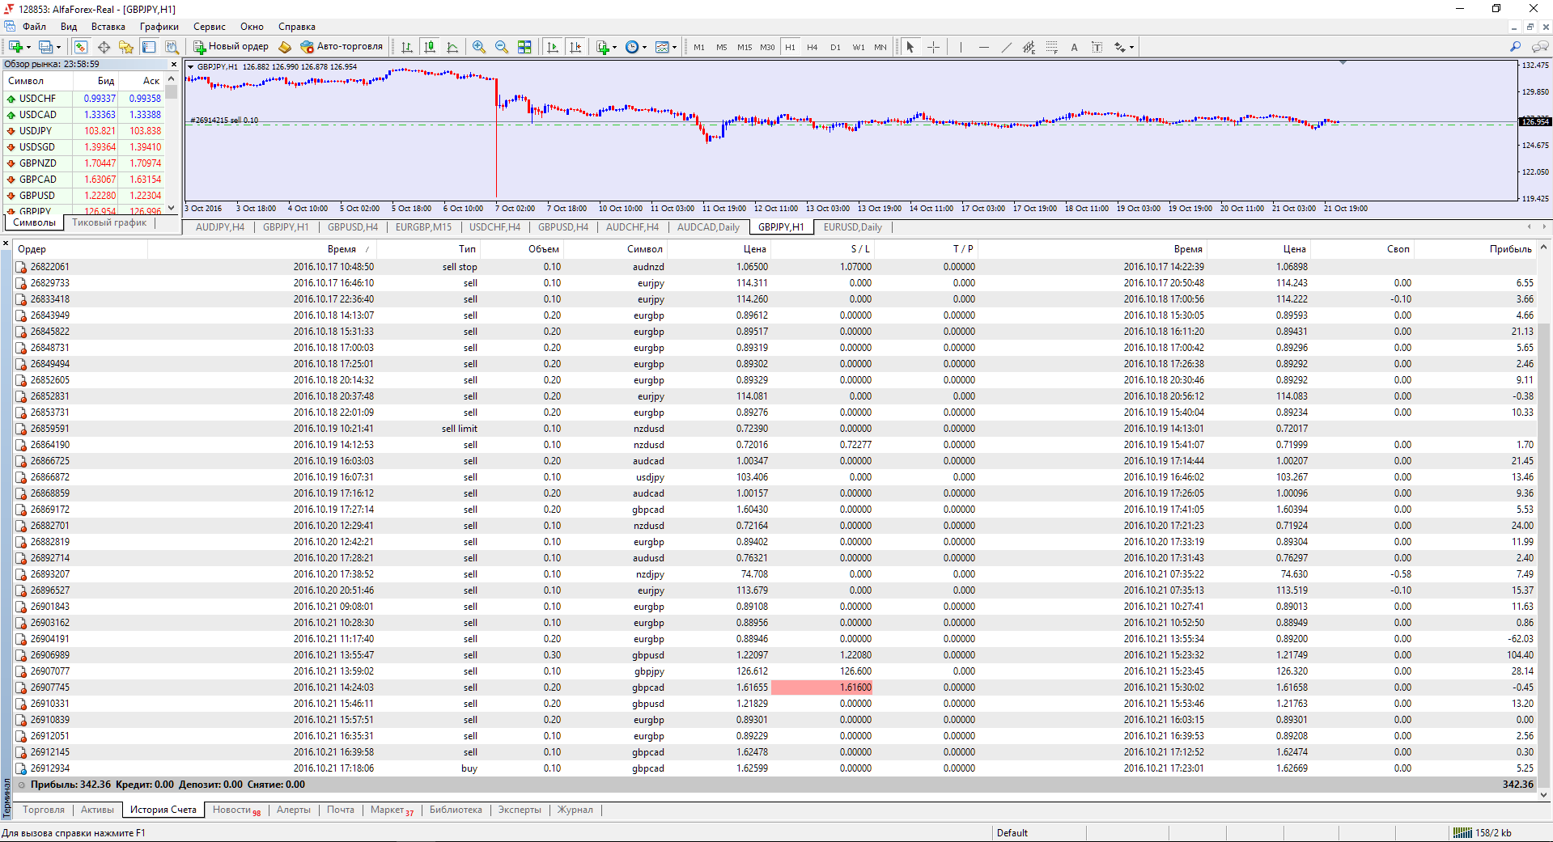Select the equidistant channel tool
1553x842 pixels.
pyautogui.click(x=1029, y=47)
